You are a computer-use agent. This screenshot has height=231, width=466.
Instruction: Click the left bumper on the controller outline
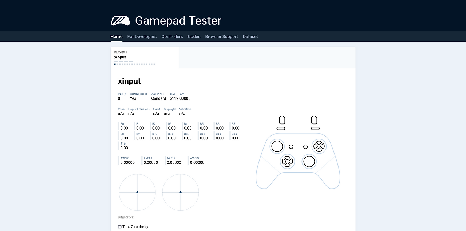(x=282, y=128)
